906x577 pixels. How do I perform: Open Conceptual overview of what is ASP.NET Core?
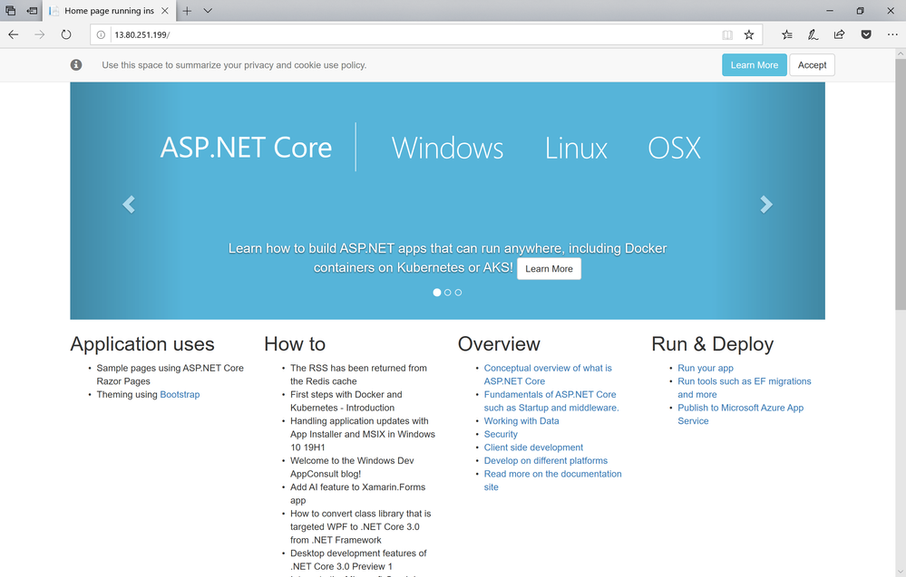(547, 374)
